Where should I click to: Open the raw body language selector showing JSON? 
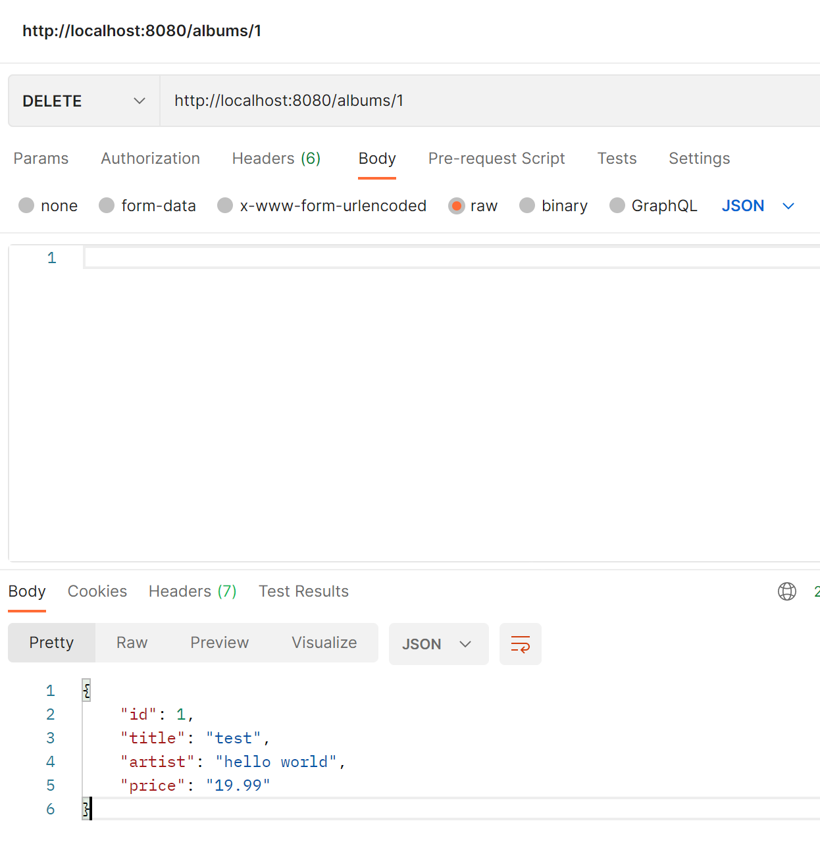757,205
